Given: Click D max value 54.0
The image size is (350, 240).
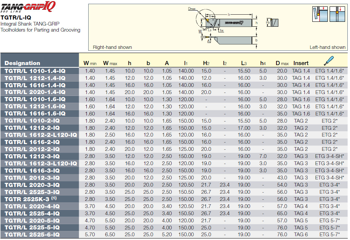Looking at the screenshot, I should coord(282,185).
